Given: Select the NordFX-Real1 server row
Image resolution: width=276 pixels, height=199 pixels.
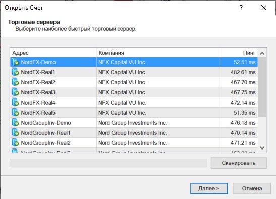Looking at the screenshot, I should pos(134,72).
